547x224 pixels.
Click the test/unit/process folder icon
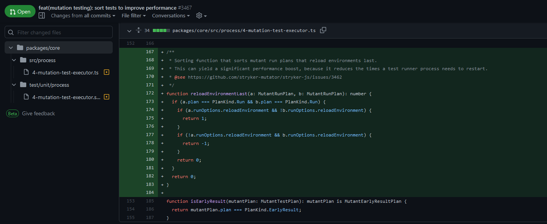point(23,85)
